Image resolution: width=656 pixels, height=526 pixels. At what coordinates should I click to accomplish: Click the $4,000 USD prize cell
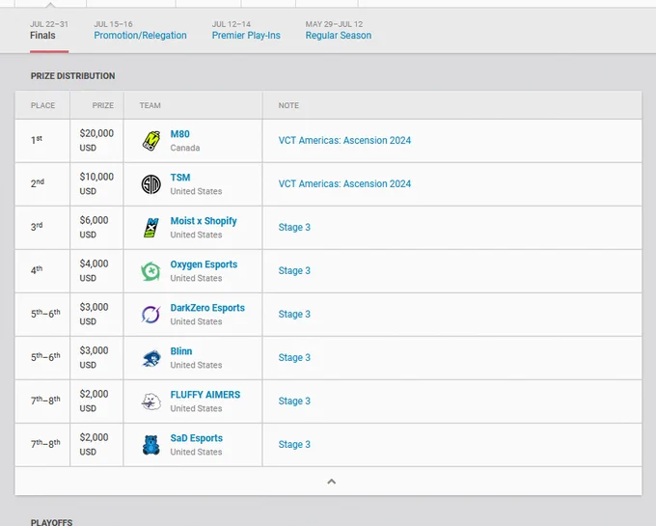point(96,271)
